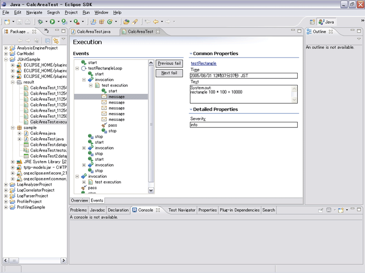Image resolution: width=365 pixels, height=273 pixels.
Task: Open the New Class dropdown arrow
Action: [116, 22]
